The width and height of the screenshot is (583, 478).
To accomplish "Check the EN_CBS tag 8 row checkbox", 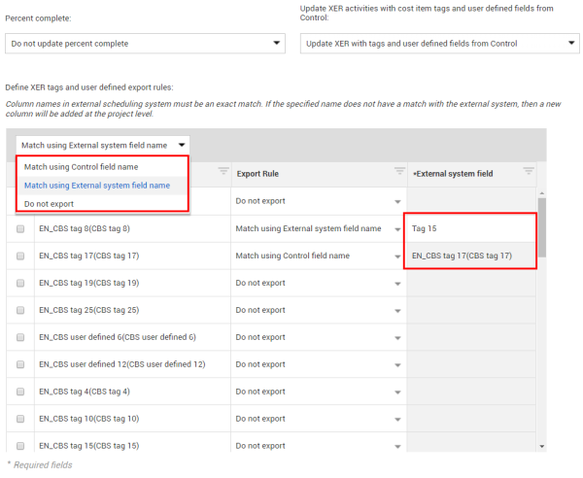I will click(x=20, y=229).
